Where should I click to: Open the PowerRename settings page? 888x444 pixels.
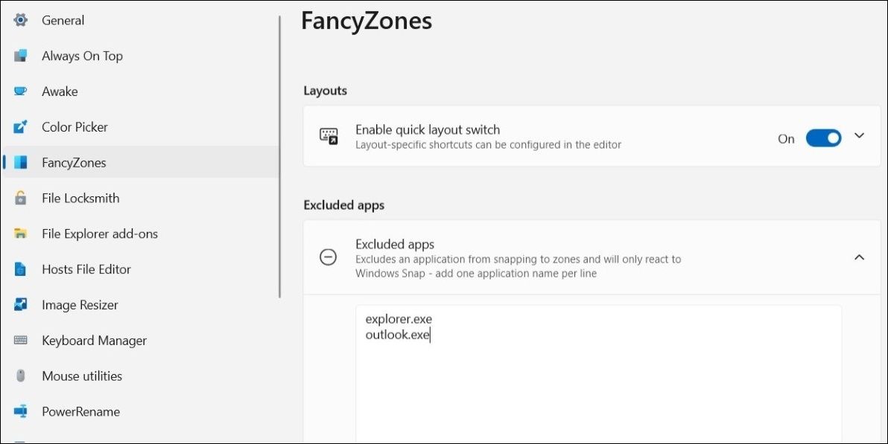(82, 411)
